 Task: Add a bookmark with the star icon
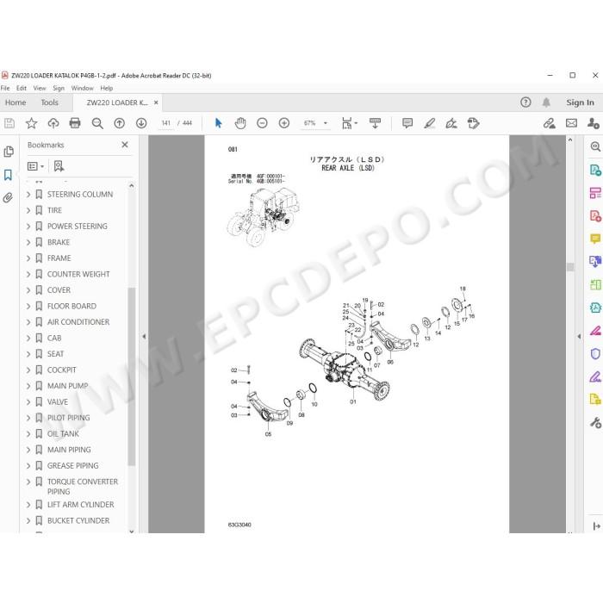31,123
